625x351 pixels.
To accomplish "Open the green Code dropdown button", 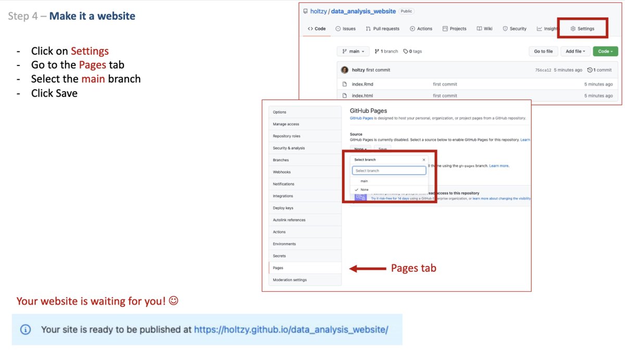I will tap(605, 51).
